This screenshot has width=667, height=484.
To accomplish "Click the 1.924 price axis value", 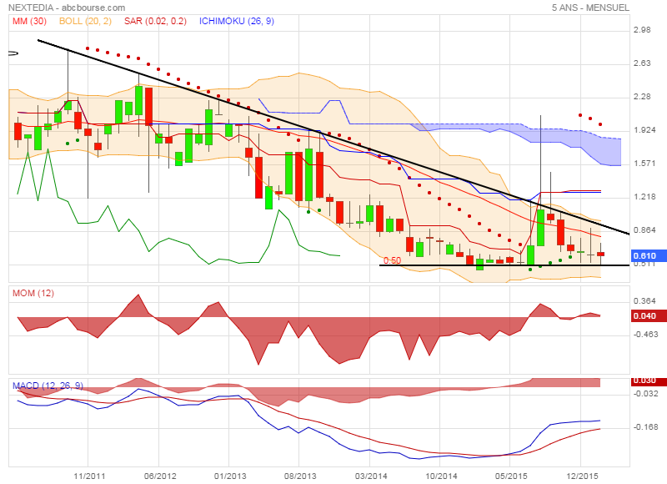I will click(x=644, y=130).
